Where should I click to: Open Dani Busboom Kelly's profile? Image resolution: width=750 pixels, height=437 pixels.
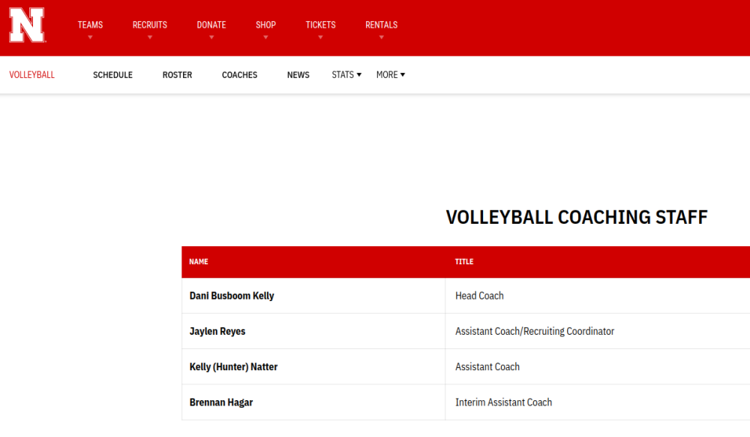click(x=232, y=296)
